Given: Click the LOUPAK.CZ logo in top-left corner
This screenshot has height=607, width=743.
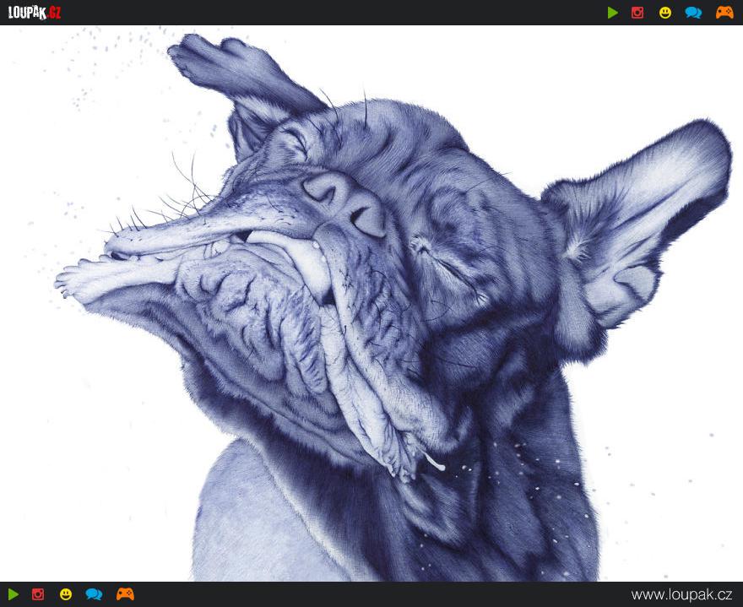Looking at the screenshot, I should [35, 13].
